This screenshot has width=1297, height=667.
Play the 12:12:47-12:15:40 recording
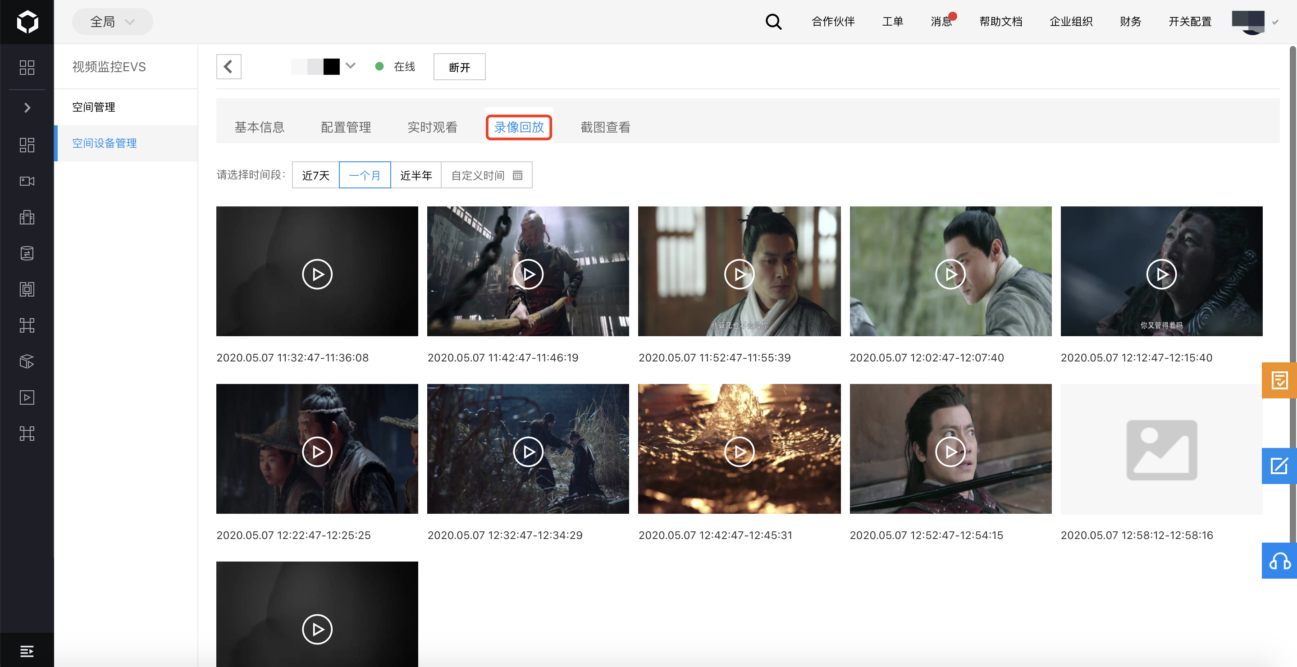1161,274
